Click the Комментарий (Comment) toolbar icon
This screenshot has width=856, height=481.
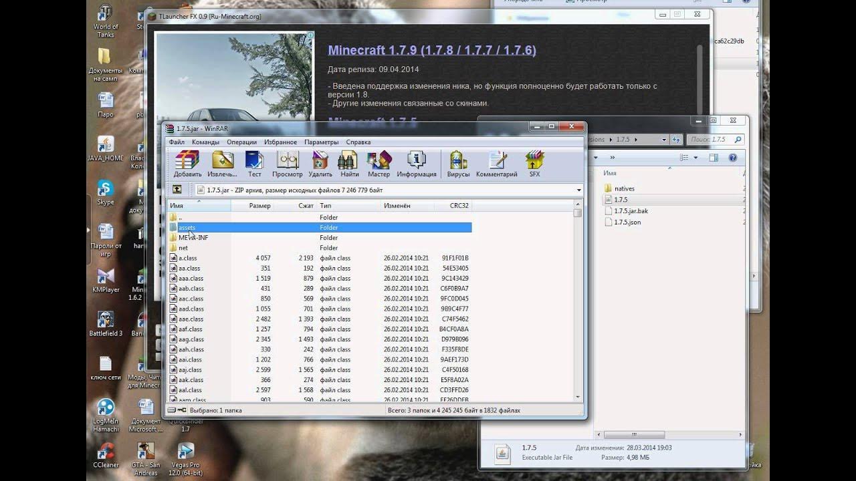[x=497, y=164]
